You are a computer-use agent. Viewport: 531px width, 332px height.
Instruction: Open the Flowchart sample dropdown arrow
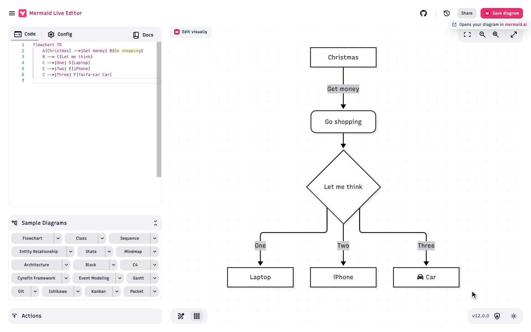(58, 238)
